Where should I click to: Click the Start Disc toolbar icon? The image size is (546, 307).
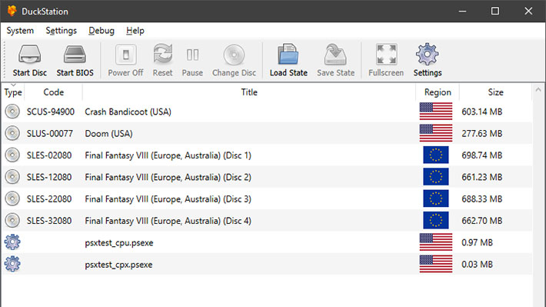click(29, 55)
